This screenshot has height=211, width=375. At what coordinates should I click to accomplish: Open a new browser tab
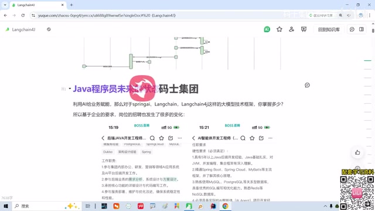coord(71,5)
